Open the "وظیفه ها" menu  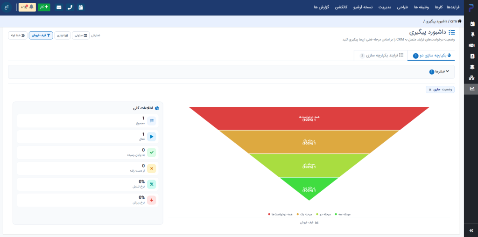click(422, 7)
